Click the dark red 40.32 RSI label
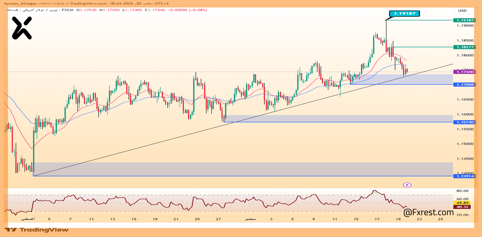Image resolution: width=482 pixels, height=237 pixels. click(x=462, y=207)
